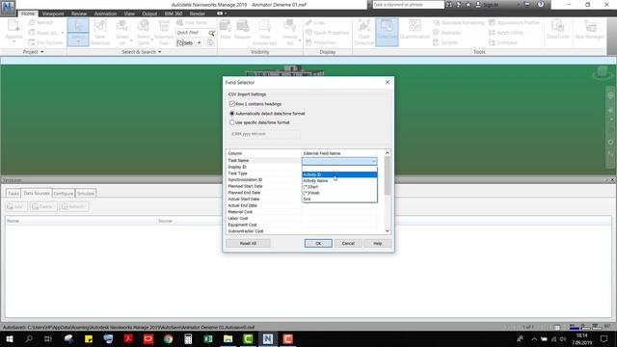Image resolution: width=617 pixels, height=347 pixels.
Task: Select Automatically detect date/time format radio
Action: click(231, 114)
